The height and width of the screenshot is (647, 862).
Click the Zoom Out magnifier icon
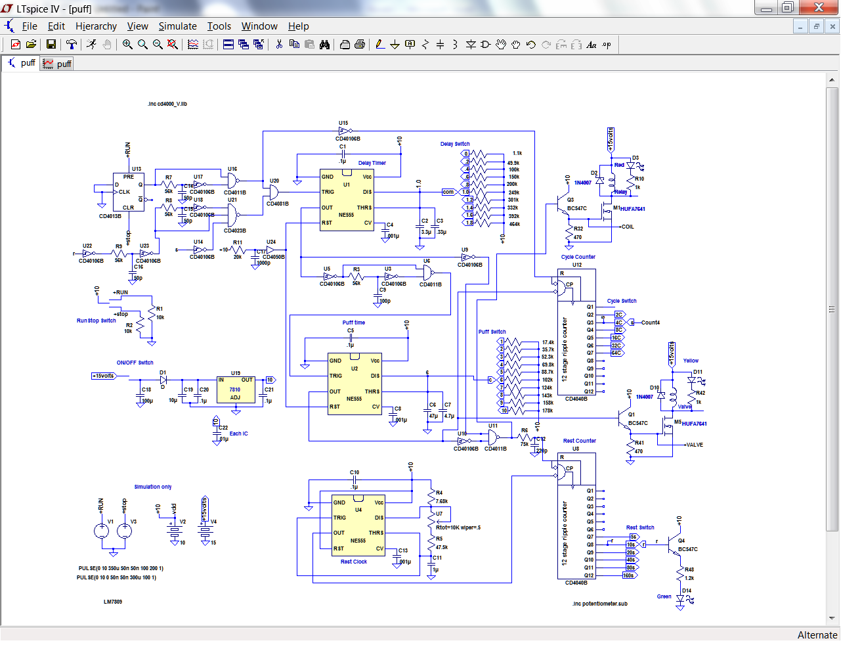pos(158,45)
